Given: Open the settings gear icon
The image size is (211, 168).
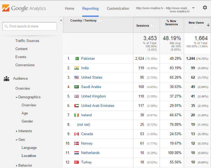Looking at the screenshot, I should [x=205, y=8].
